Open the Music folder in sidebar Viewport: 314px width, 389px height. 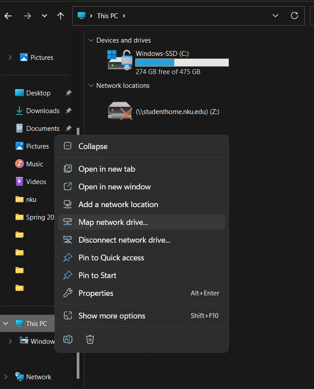click(34, 164)
